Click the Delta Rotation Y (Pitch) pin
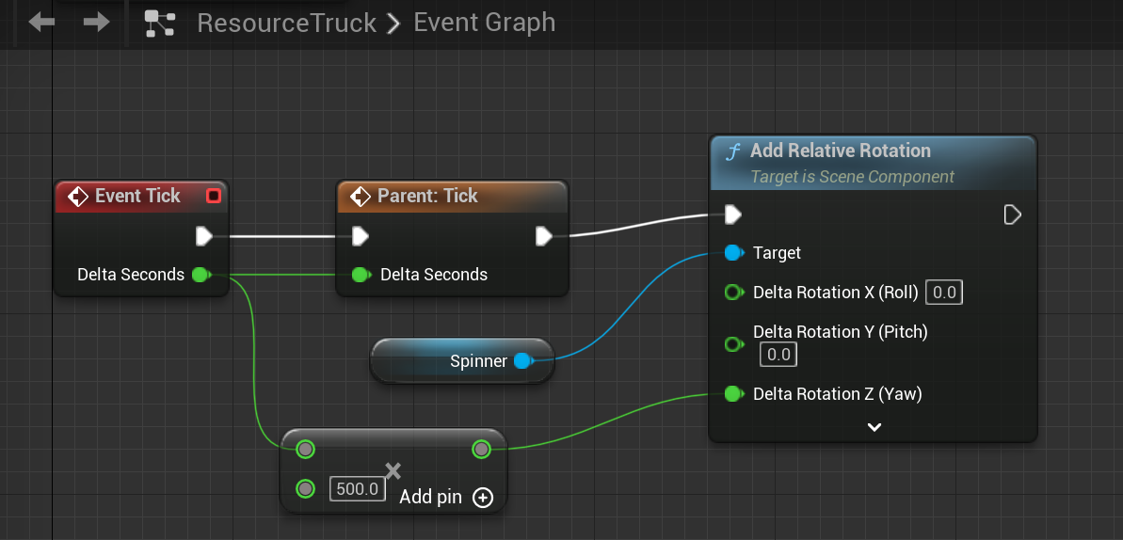 coord(733,344)
